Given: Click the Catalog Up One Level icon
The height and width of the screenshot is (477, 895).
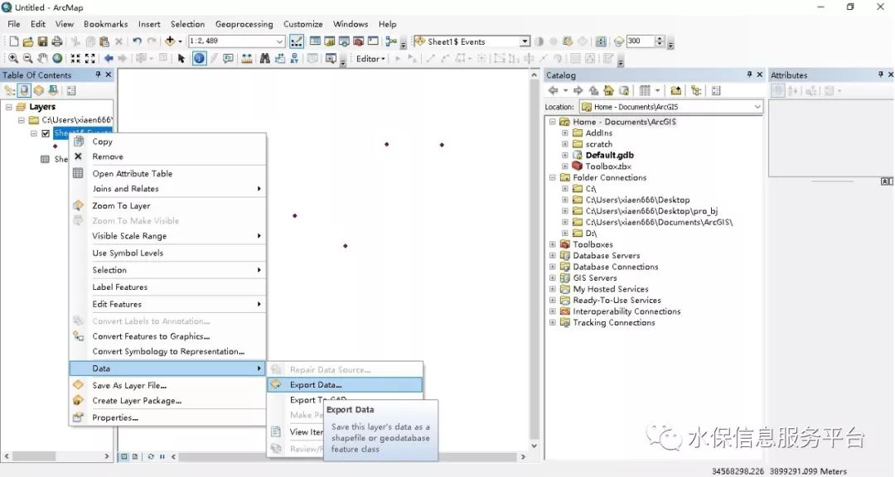Looking at the screenshot, I should tap(594, 91).
